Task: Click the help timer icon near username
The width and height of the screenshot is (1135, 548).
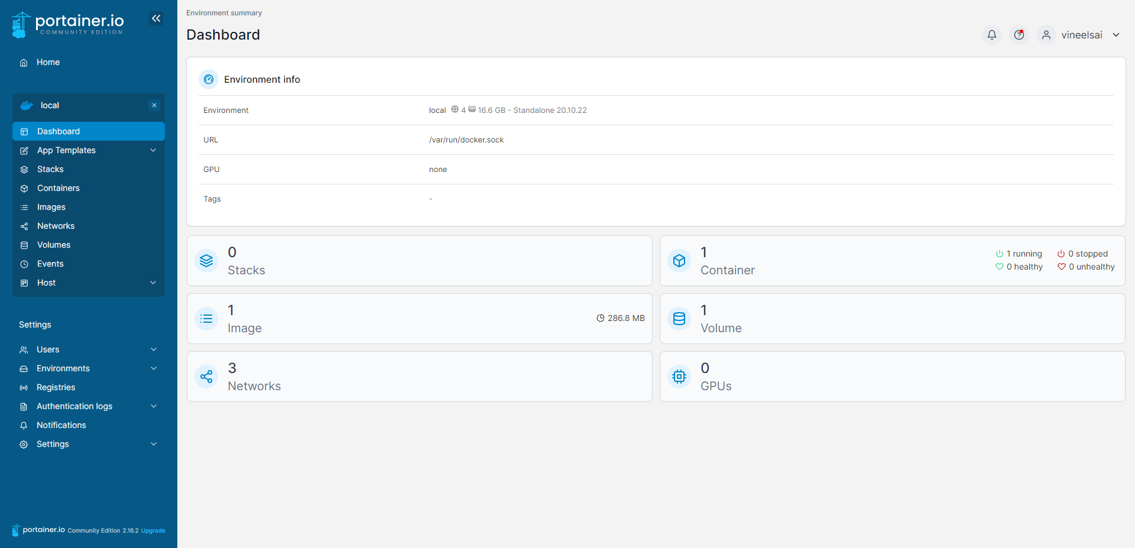Action: point(1019,35)
